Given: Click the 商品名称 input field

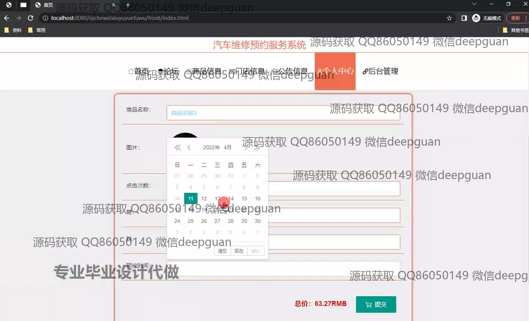Looking at the screenshot, I should pos(283,113).
